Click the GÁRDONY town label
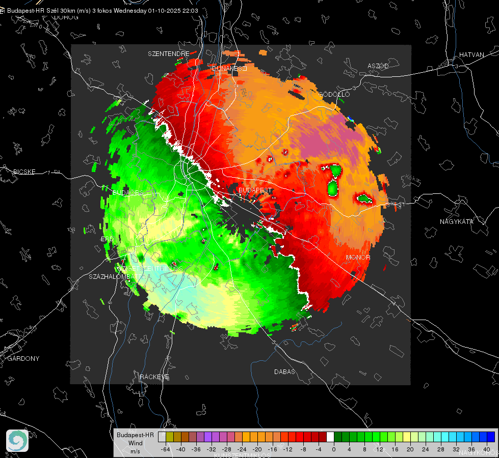 pyautogui.click(x=23, y=359)
